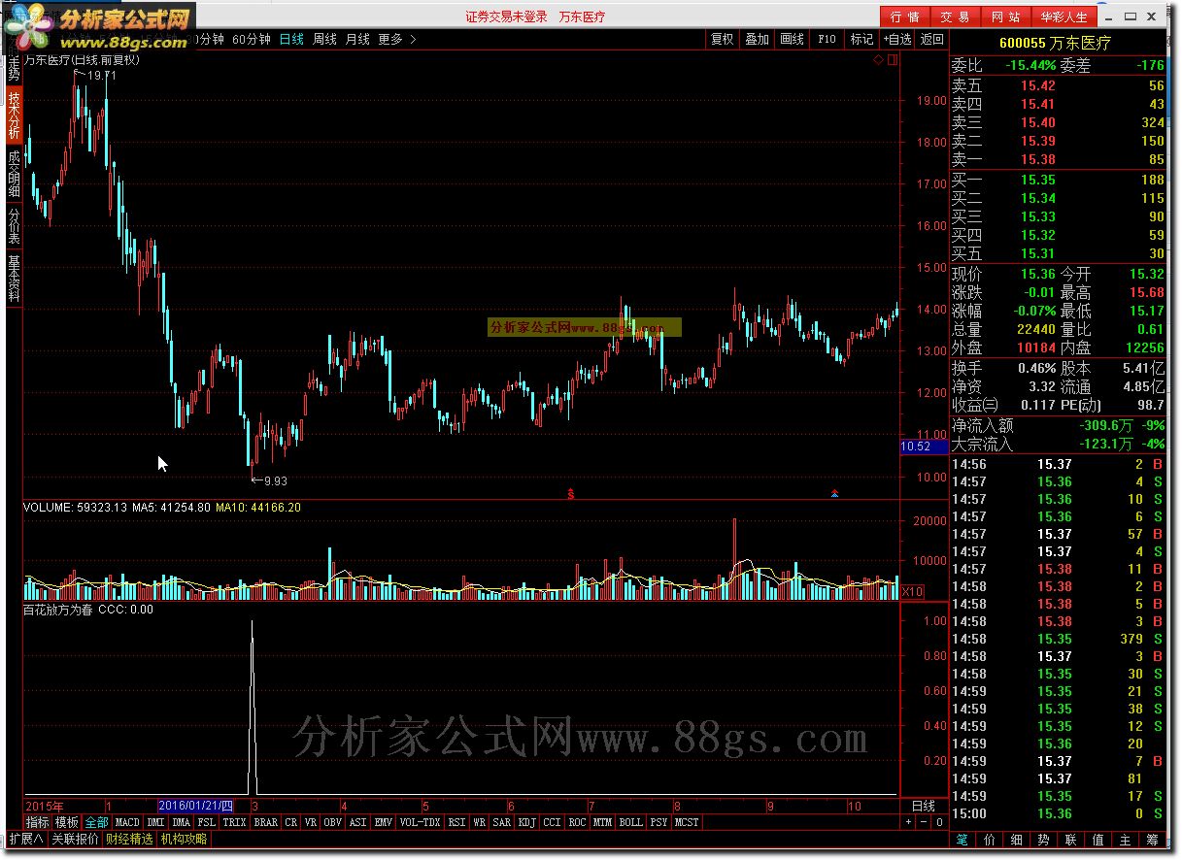Click stock title 600055 万东医疗

click(1055, 43)
